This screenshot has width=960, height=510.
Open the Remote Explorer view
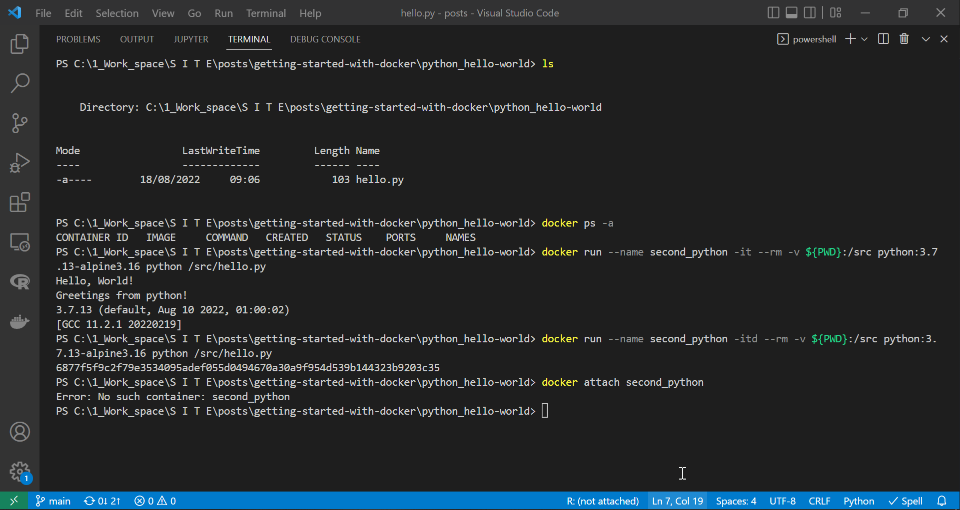20,243
